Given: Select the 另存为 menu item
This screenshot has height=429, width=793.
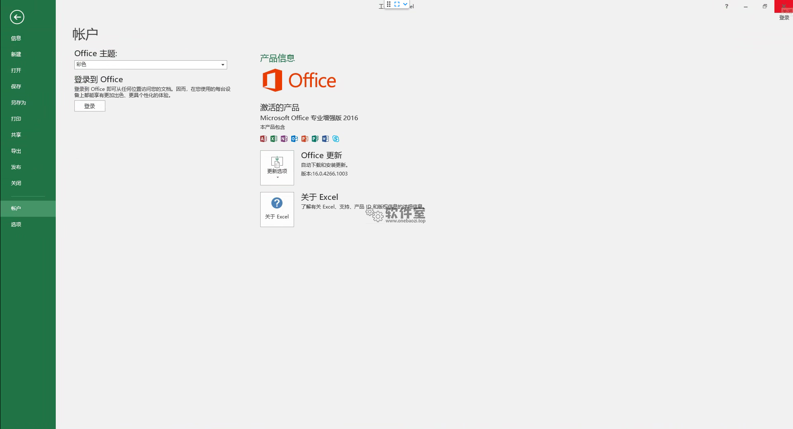Looking at the screenshot, I should [28, 102].
